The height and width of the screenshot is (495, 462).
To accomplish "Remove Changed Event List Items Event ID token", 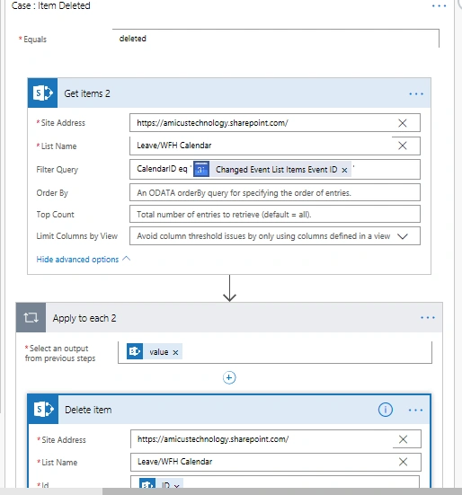I will point(344,170).
